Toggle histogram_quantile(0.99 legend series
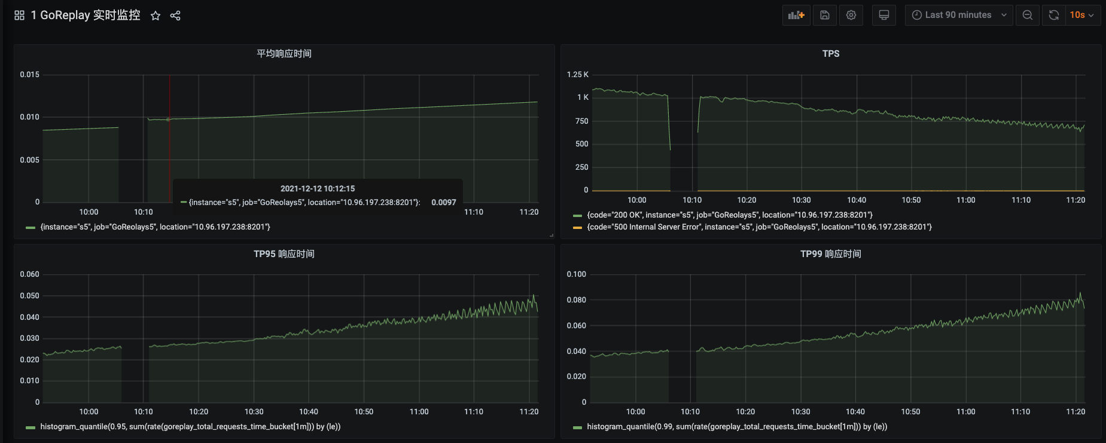1106x443 pixels. (737, 427)
